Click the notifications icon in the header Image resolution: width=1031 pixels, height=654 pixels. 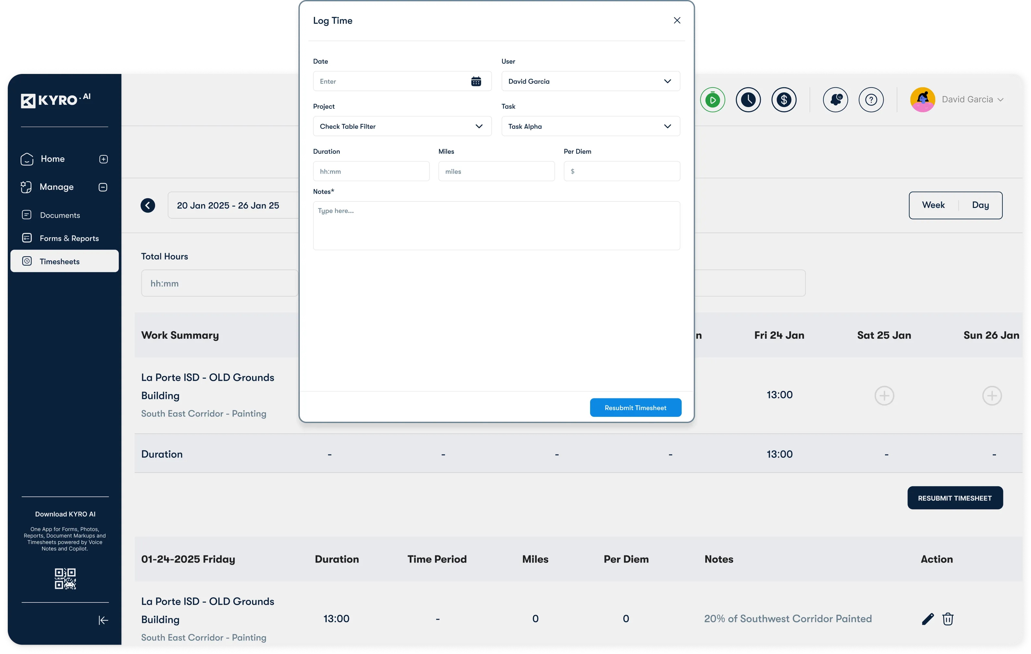point(835,100)
